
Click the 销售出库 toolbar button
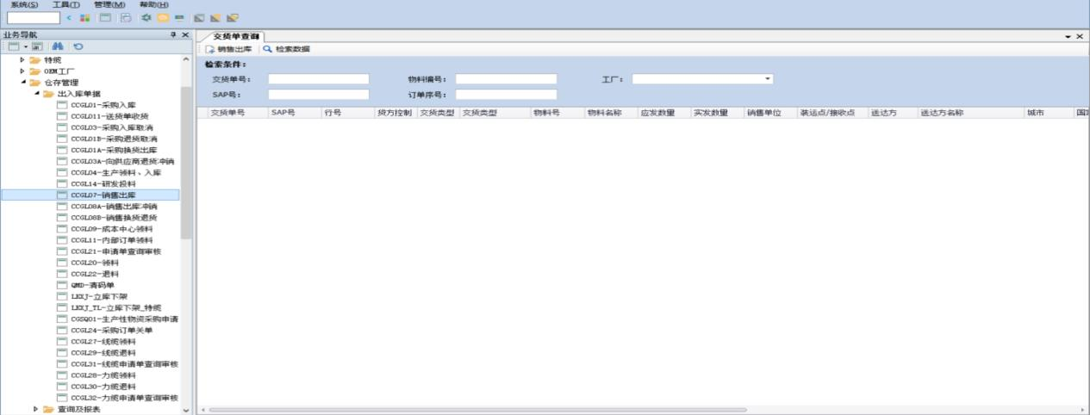(x=228, y=49)
